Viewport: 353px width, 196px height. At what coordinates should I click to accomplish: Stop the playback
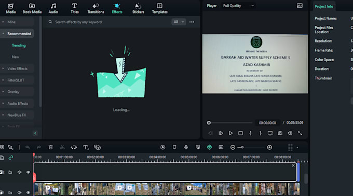[x=240, y=133]
